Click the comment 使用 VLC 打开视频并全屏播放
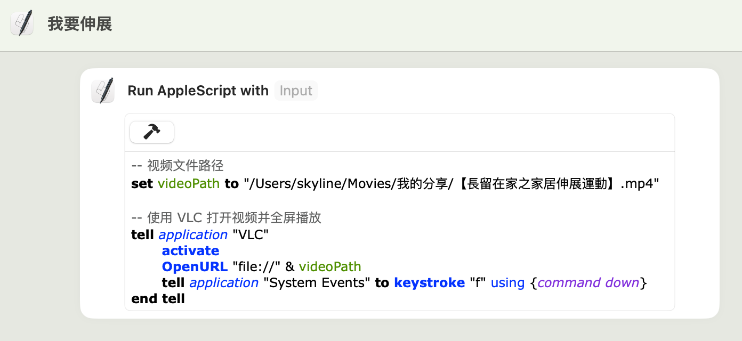The height and width of the screenshot is (341, 742). coord(226,217)
